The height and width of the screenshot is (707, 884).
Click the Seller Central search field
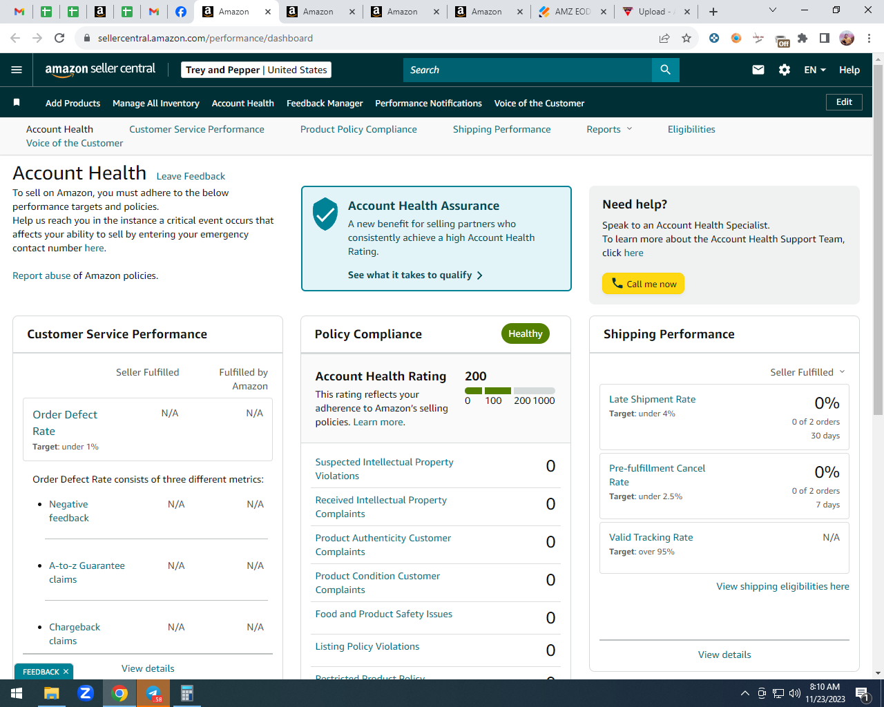(528, 70)
